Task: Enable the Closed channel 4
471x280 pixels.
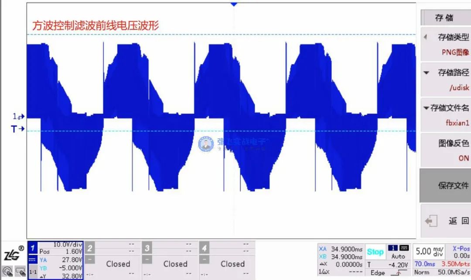Action: [x=232, y=264]
